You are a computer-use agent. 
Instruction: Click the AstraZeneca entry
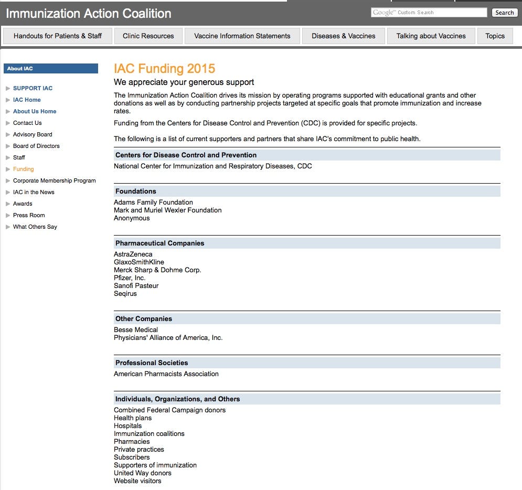[133, 254]
